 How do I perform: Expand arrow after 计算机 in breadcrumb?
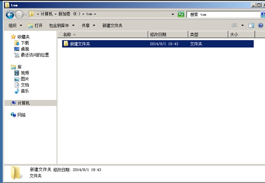(55, 14)
